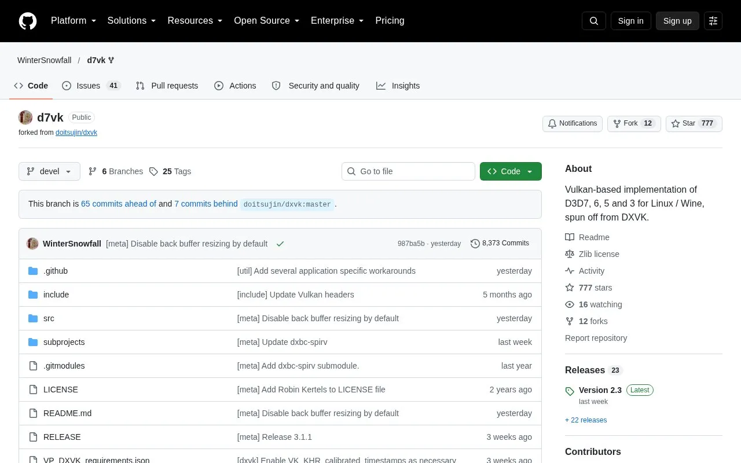Viewport: 741px width, 463px height.
Task: Click the .gitmodules file icon
Action: click(33, 366)
